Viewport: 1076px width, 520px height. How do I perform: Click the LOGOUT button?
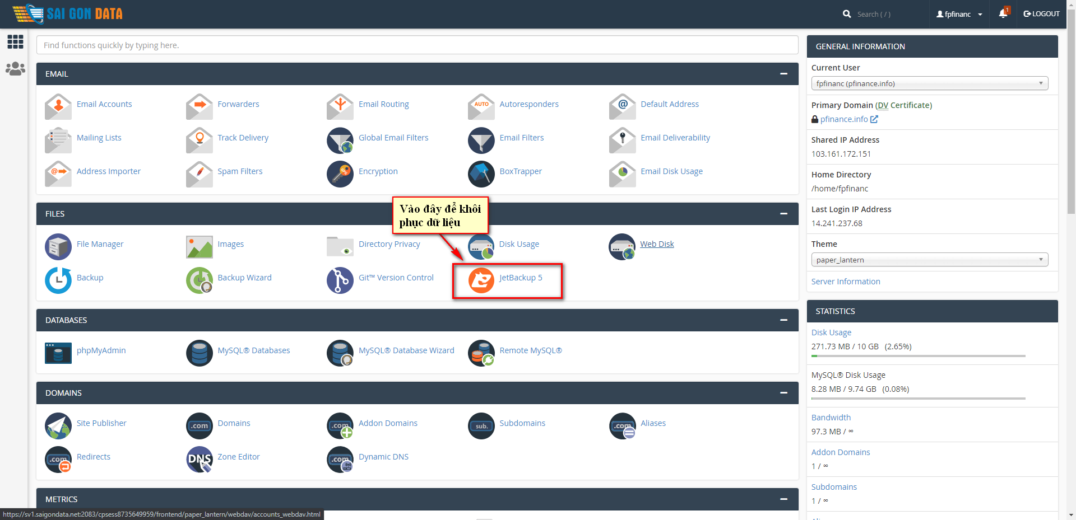(x=1041, y=14)
